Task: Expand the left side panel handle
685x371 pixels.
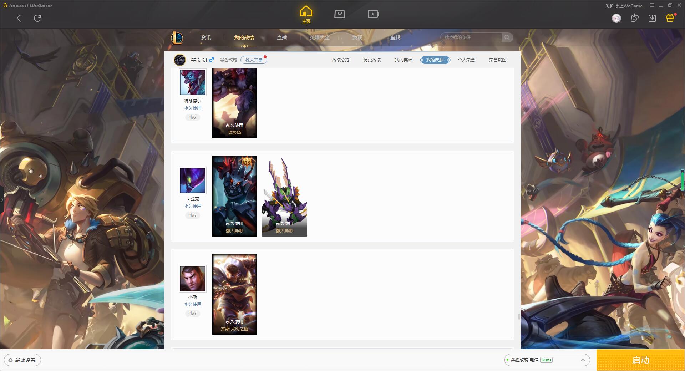Action: [2, 199]
